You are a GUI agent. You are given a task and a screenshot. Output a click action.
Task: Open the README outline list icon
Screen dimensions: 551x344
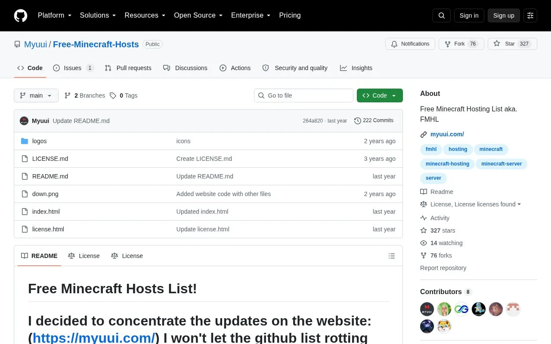(392, 256)
